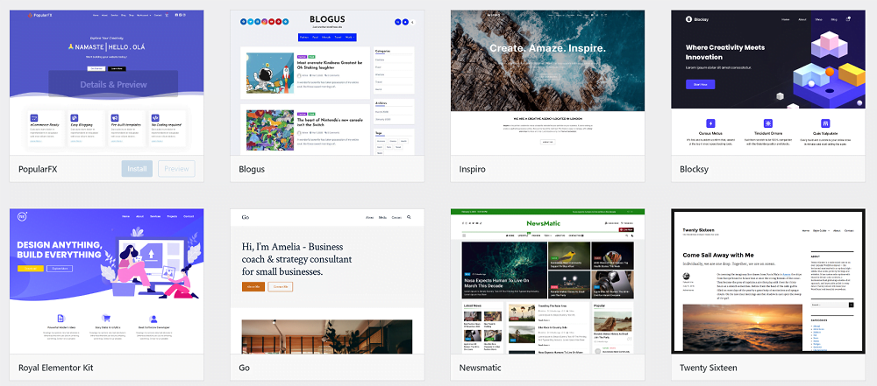The image size is (877, 386).
Task: Click the Inspiro theme name label
Action: click(472, 169)
